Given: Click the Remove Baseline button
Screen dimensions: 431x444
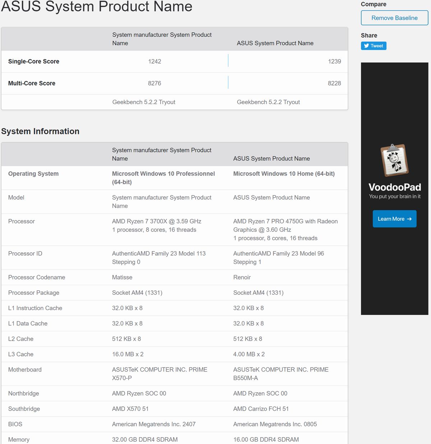Looking at the screenshot, I should (394, 18).
